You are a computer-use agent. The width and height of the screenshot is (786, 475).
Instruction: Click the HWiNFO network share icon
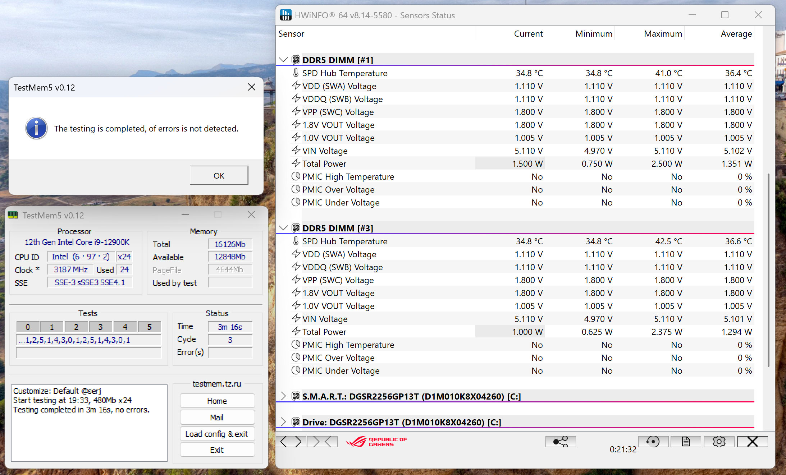560,441
